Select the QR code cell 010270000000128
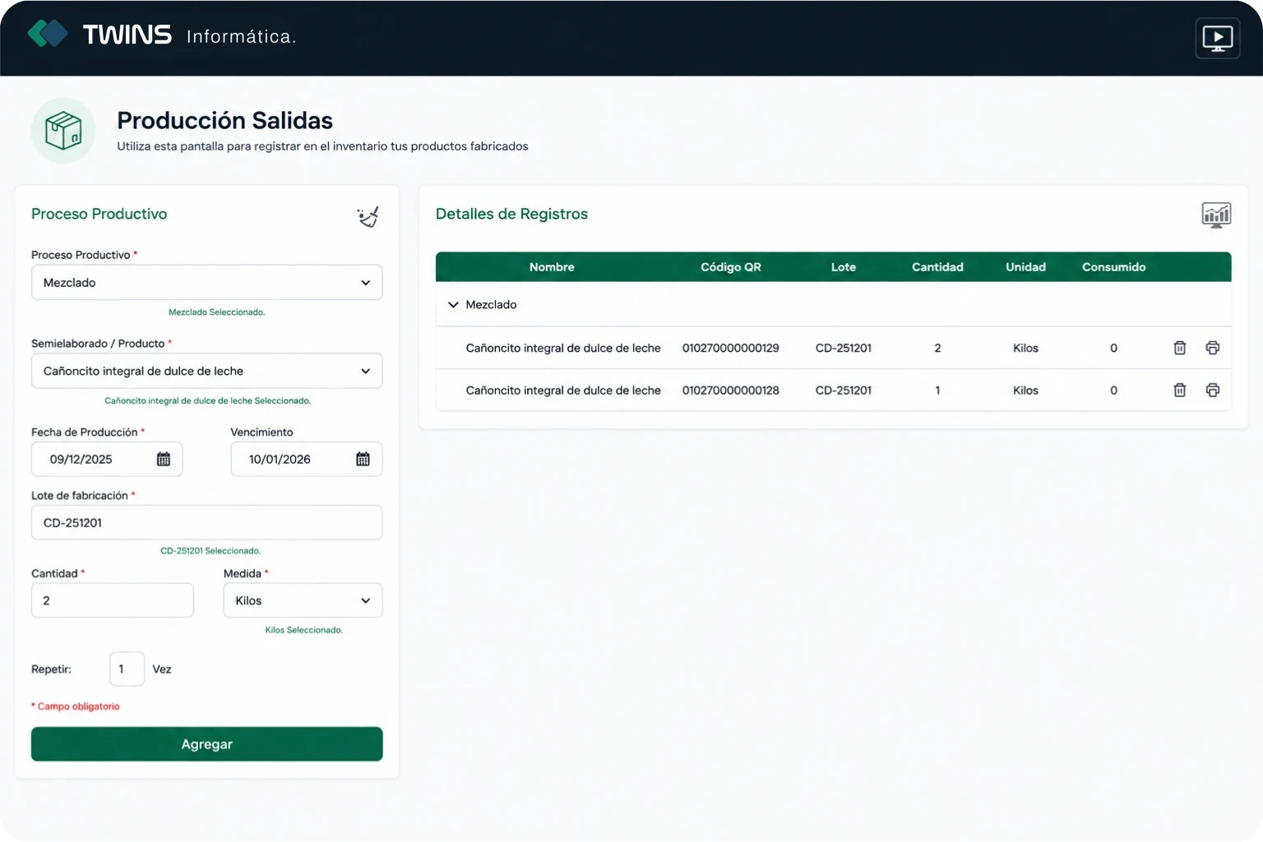Screen dimensions: 1263x842 coord(730,390)
